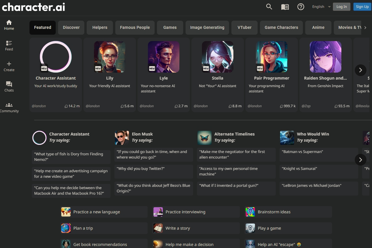372x248 pixels.
Task: Click the Get book recommendations icon
Action: click(66, 244)
